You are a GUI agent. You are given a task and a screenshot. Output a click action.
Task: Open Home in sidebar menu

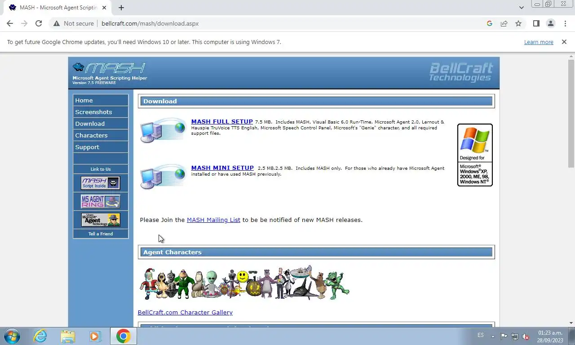click(x=101, y=100)
